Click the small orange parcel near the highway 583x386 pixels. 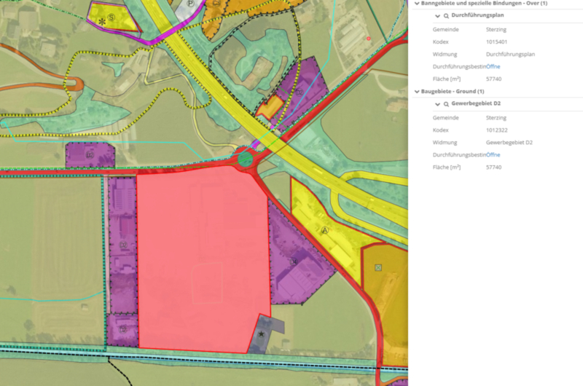[x=270, y=109]
